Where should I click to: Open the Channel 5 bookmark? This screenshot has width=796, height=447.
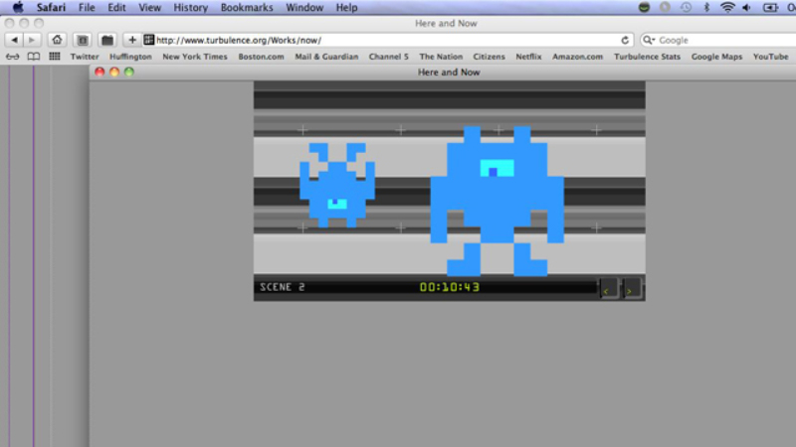coord(388,57)
